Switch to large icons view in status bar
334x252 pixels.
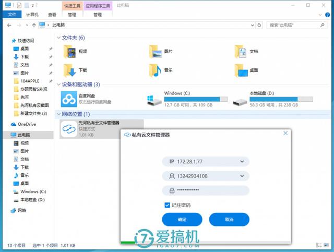[326, 245]
